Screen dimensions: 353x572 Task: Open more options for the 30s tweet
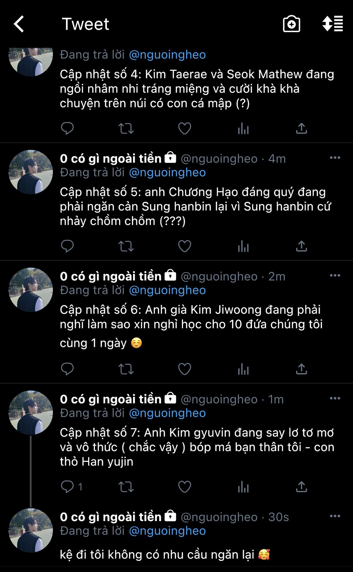pos(335,516)
